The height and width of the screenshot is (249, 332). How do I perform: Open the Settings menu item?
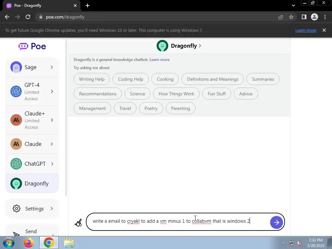(x=32, y=208)
